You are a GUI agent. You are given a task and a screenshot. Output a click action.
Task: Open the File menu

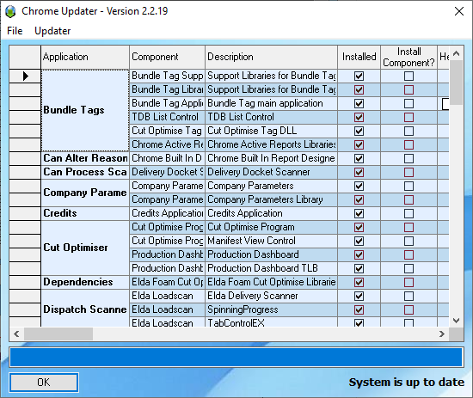[15, 31]
